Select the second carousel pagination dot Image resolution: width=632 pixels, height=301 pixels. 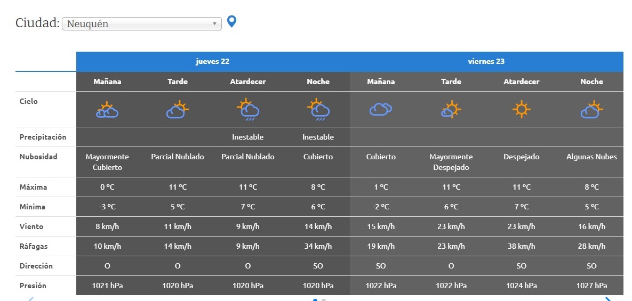coord(324,300)
